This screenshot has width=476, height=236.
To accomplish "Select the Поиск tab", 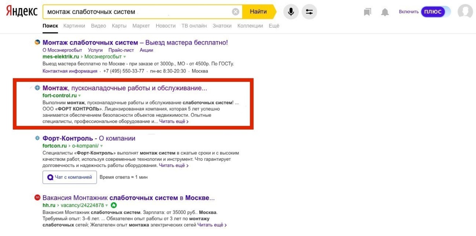I will 50,26.
